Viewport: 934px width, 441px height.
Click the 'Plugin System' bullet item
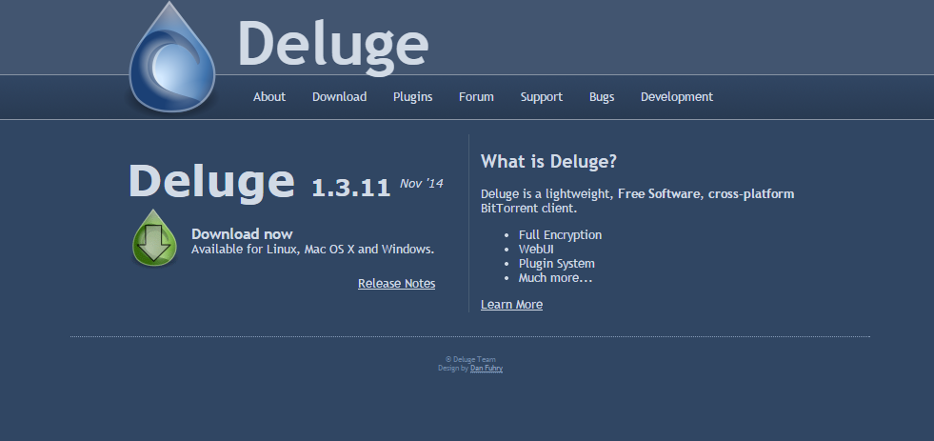tap(556, 264)
